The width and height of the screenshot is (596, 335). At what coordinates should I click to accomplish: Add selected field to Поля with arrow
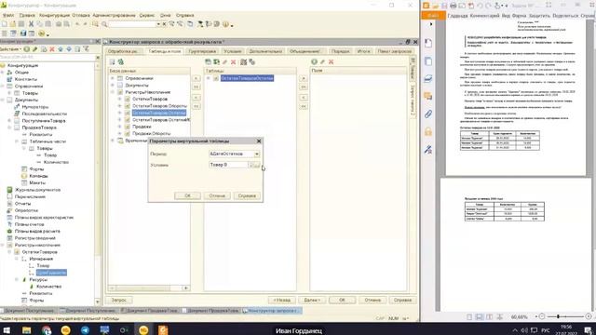[304, 78]
